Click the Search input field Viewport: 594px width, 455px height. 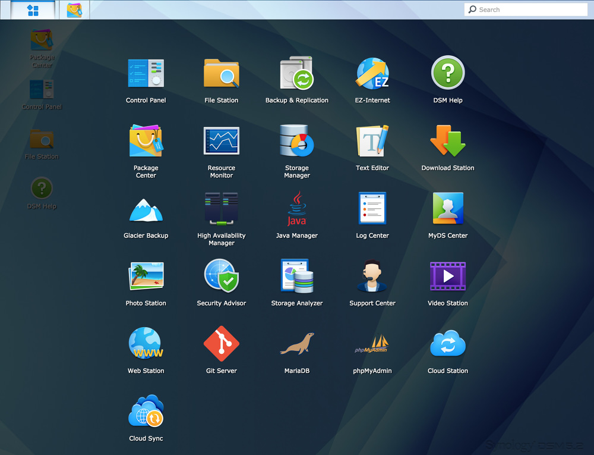coord(530,10)
